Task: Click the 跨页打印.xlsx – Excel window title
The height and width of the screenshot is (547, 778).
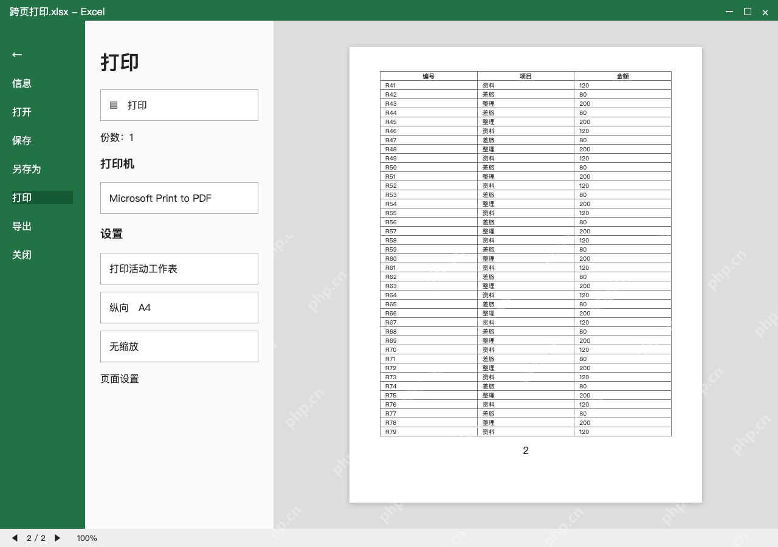Action: [57, 12]
